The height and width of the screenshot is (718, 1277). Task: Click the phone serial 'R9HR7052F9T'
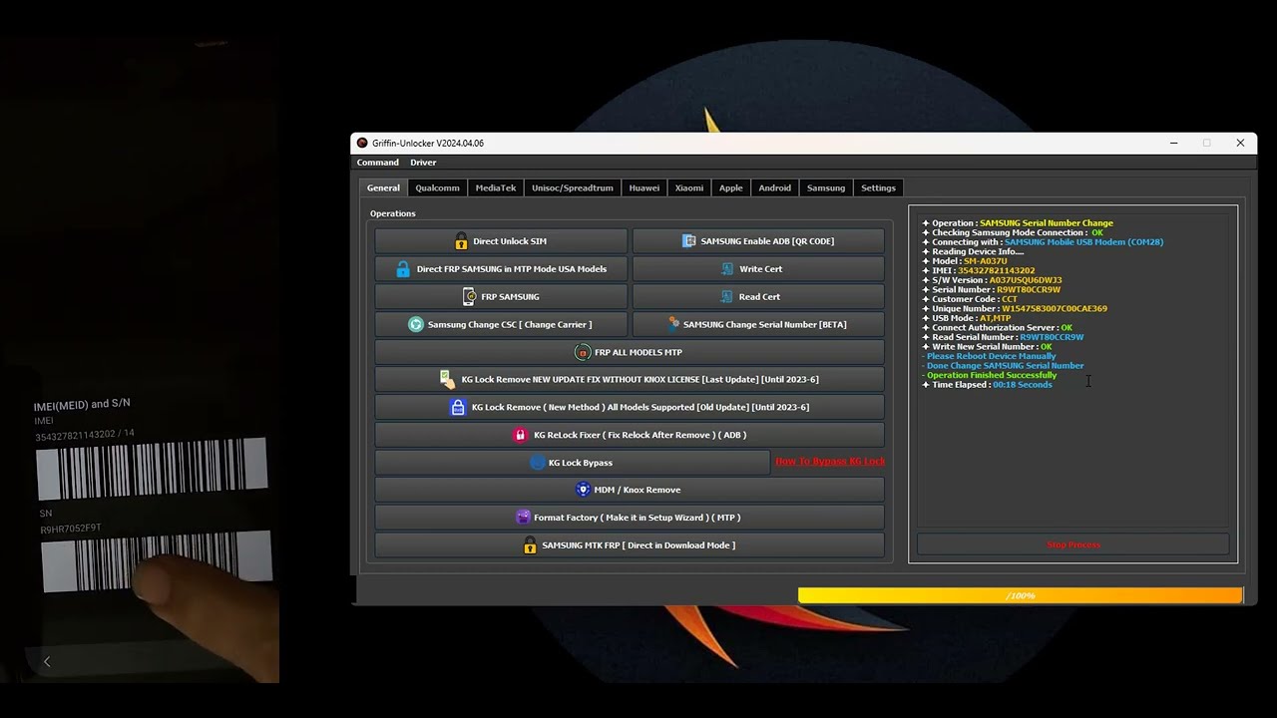tap(71, 529)
